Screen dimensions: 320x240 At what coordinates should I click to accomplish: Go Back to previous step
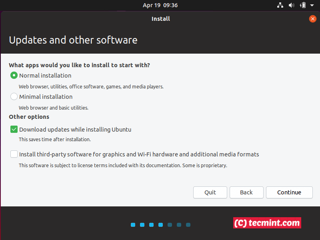point(246,192)
